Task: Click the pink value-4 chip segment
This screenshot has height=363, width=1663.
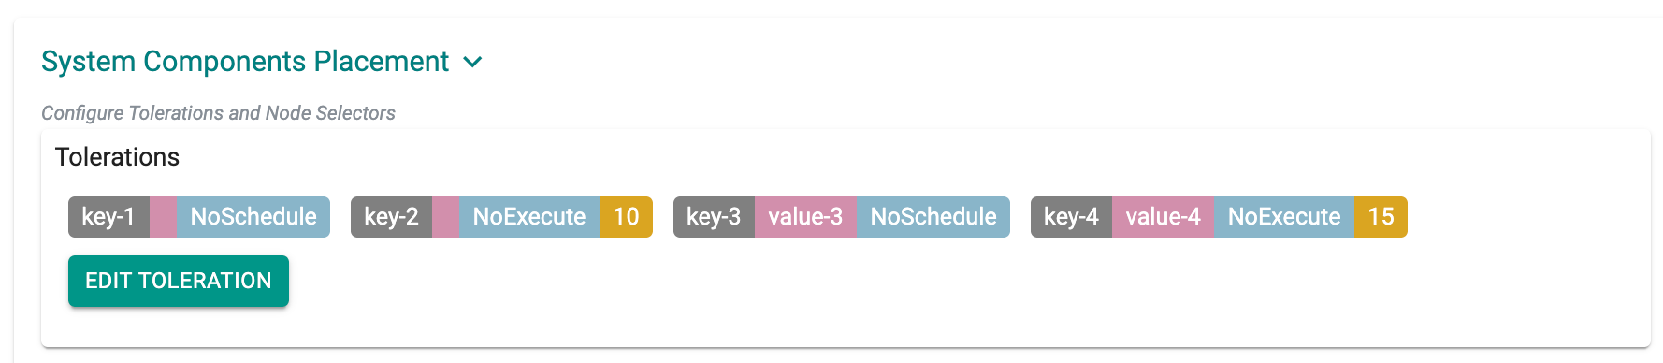Action: click(1163, 217)
